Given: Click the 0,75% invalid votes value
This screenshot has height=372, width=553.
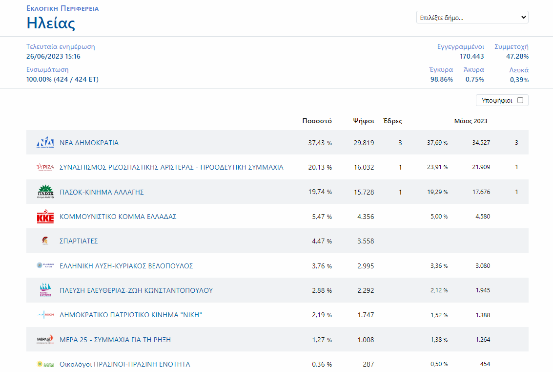Looking at the screenshot, I should pyautogui.click(x=475, y=79).
